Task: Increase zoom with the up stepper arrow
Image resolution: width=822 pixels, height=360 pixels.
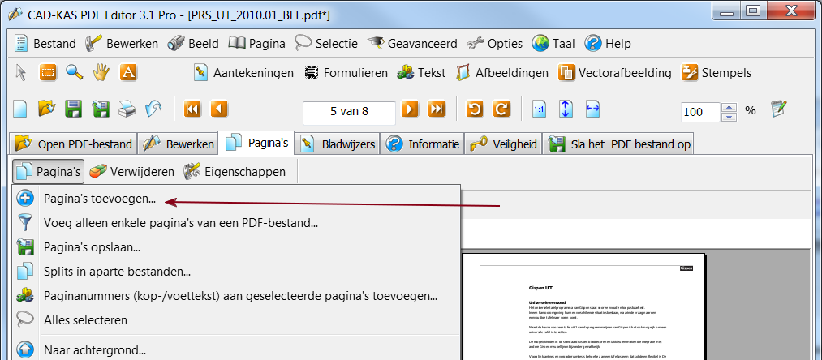Action: tap(729, 107)
